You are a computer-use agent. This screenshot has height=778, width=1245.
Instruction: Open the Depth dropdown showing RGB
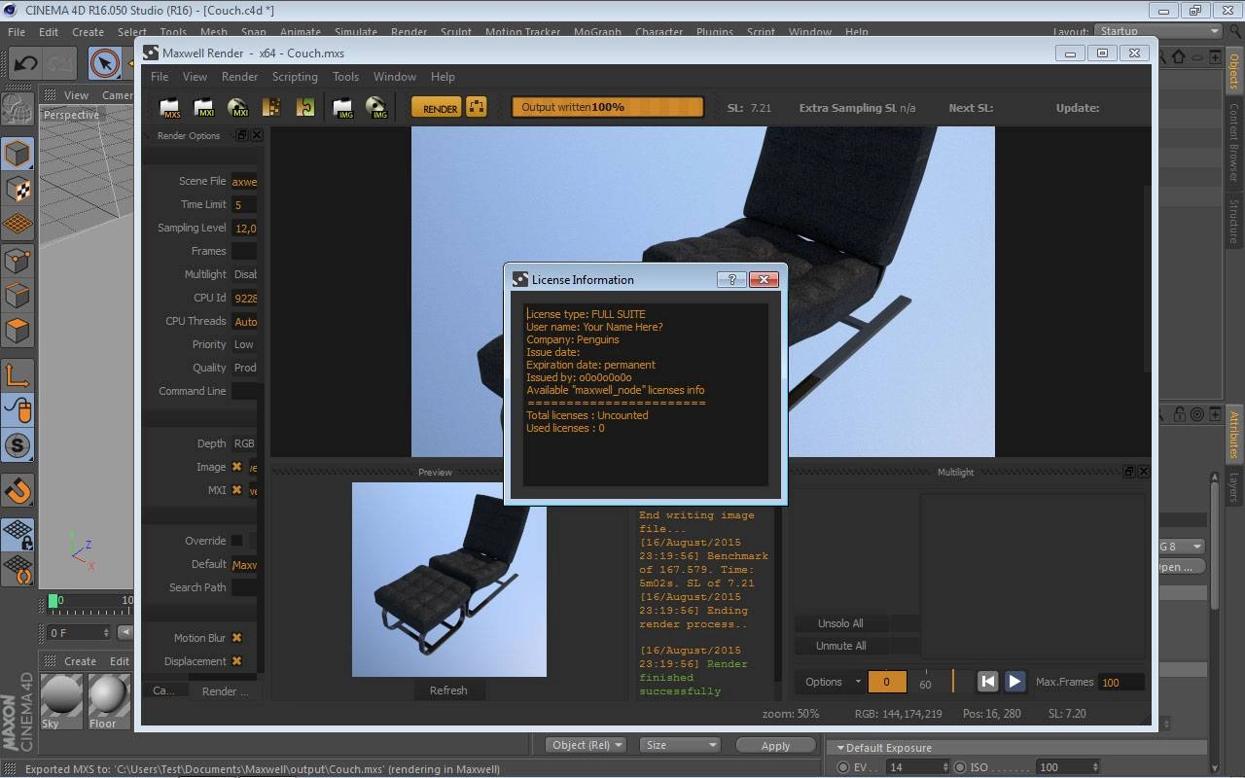245,443
